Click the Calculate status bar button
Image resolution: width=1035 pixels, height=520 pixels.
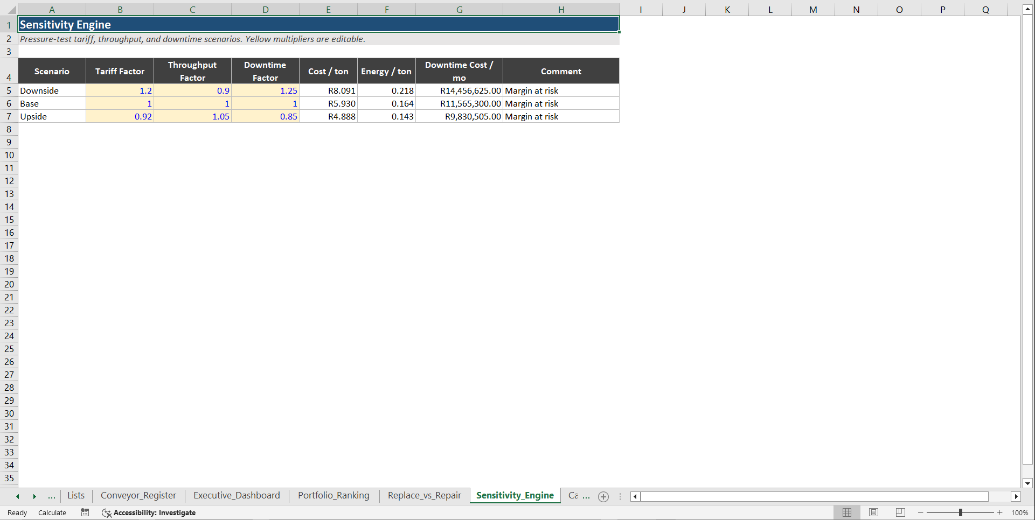point(52,512)
